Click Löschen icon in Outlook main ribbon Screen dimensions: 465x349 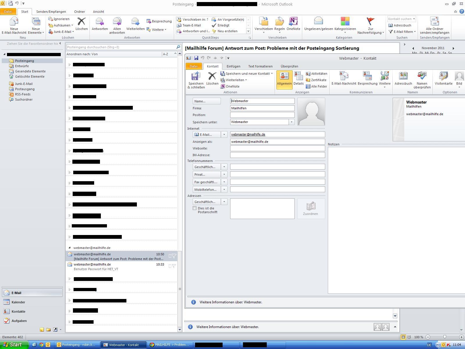[81, 21]
